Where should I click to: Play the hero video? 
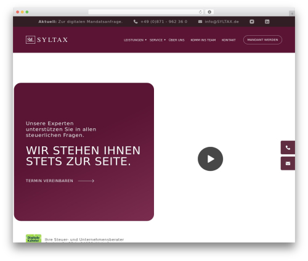click(210, 159)
